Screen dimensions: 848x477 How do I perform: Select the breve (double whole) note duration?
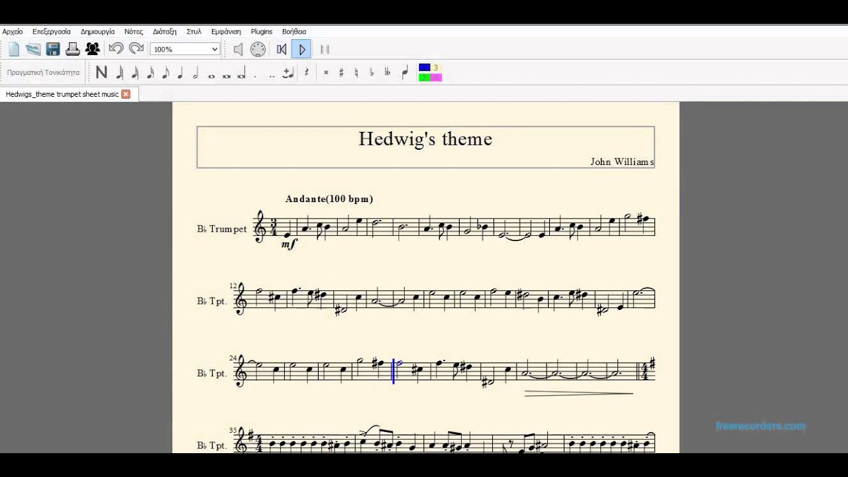point(227,75)
